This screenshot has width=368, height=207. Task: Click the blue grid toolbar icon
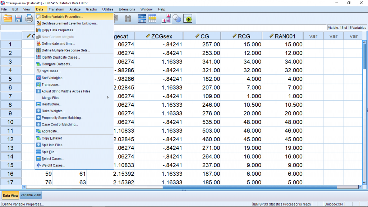coord(142,18)
